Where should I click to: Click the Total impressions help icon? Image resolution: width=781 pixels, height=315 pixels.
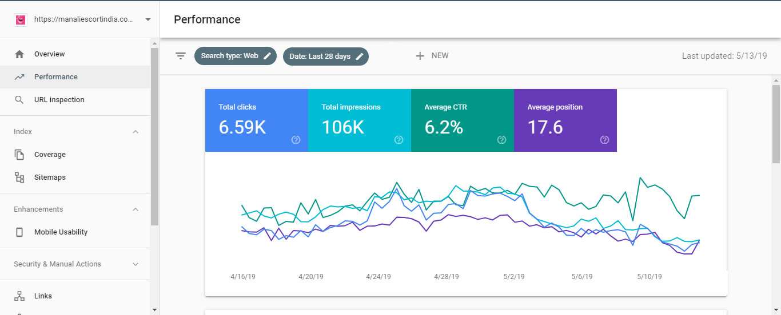(399, 140)
